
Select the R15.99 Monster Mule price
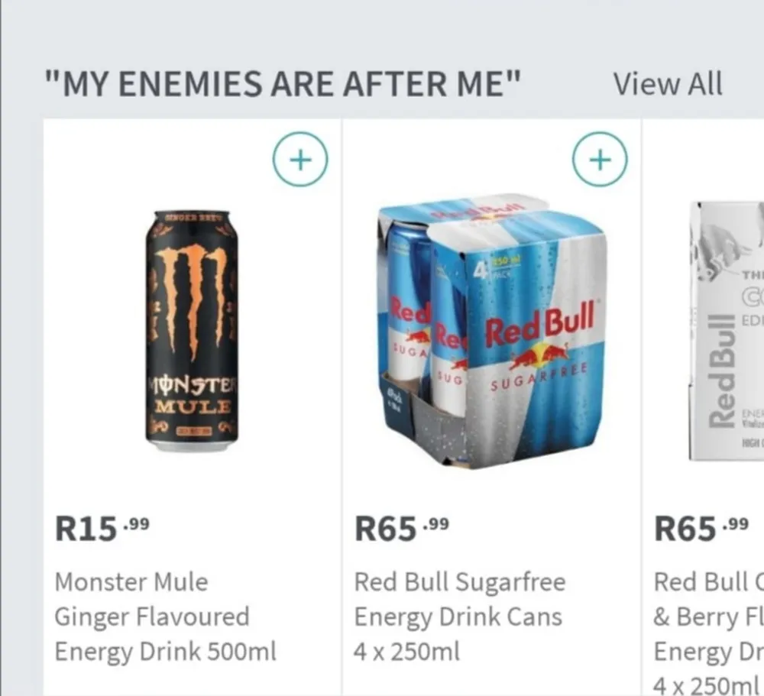click(102, 529)
